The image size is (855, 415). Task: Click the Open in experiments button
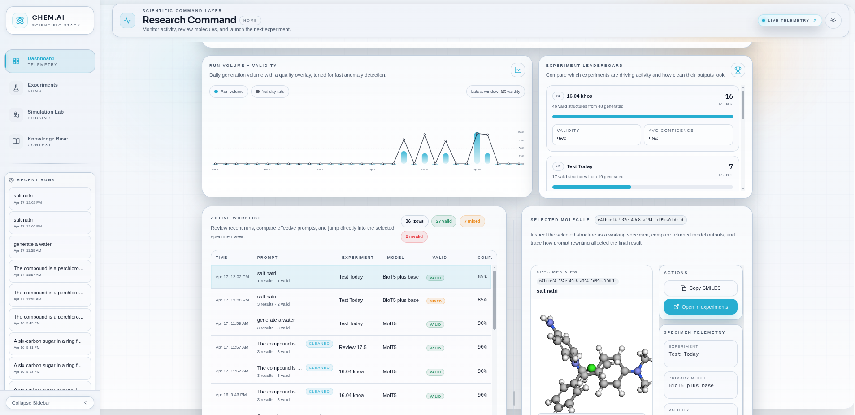click(x=700, y=307)
